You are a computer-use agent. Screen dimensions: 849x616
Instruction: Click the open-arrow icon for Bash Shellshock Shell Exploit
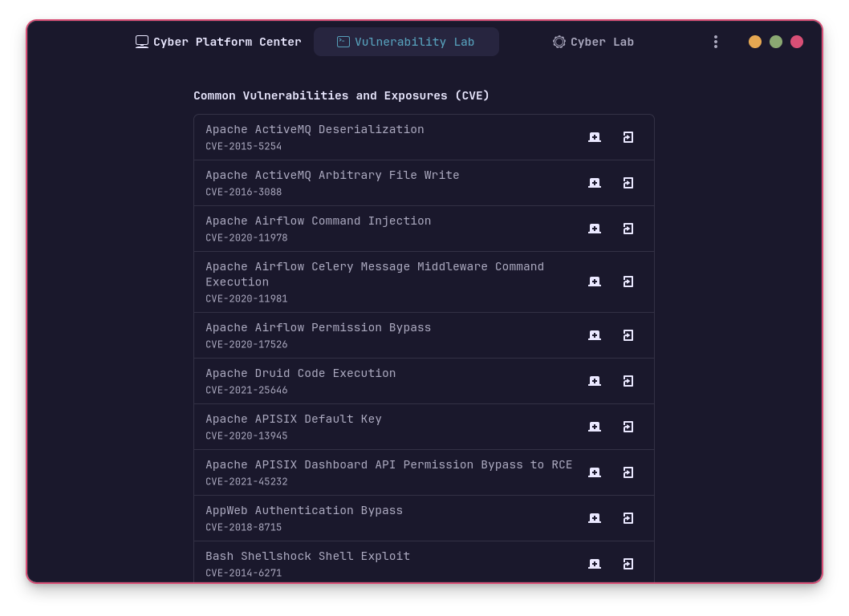click(628, 564)
